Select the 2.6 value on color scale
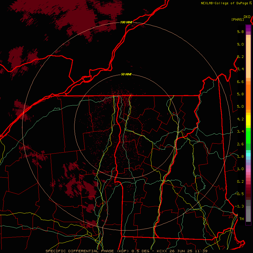 (240, 144)
